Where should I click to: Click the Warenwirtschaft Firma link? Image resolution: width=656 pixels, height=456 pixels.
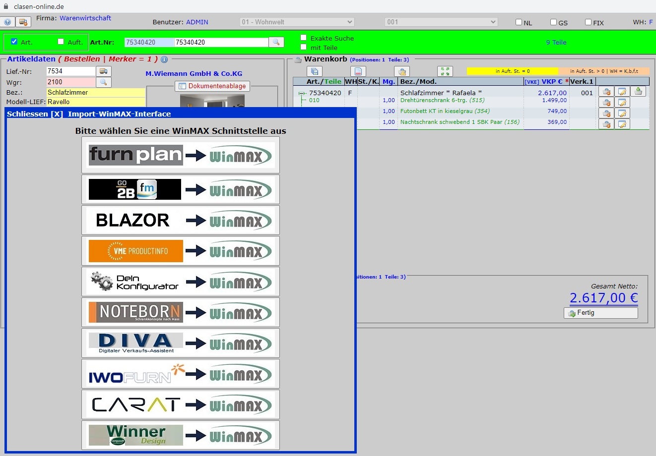point(85,18)
